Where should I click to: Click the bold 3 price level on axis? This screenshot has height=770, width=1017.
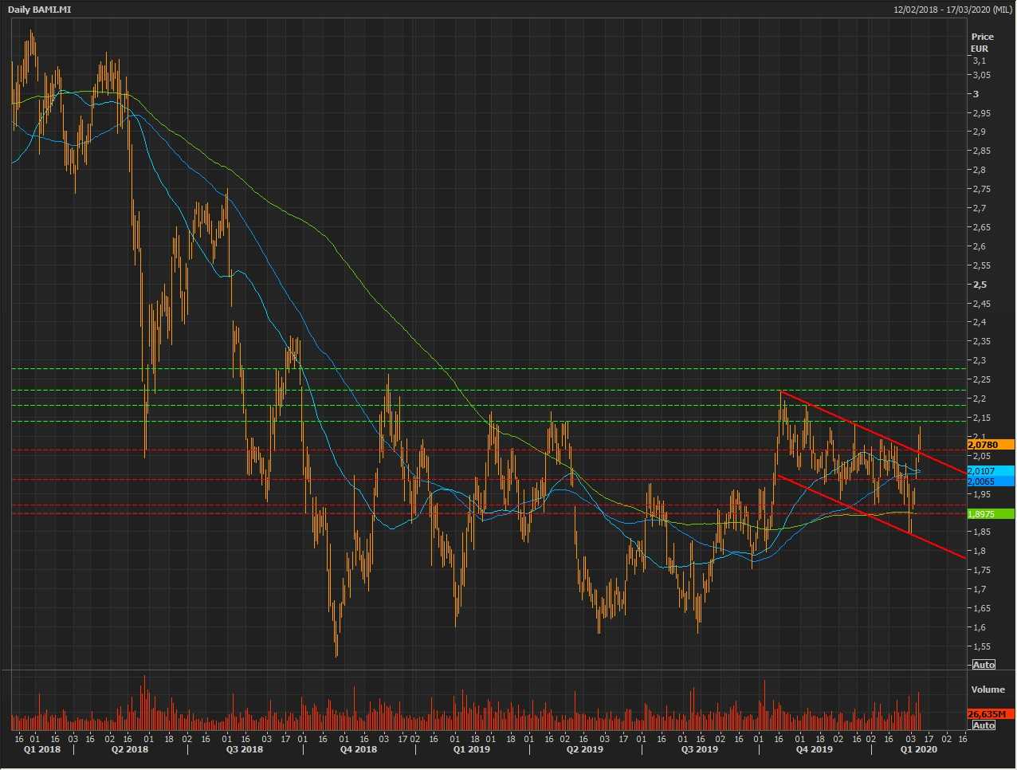(x=976, y=94)
